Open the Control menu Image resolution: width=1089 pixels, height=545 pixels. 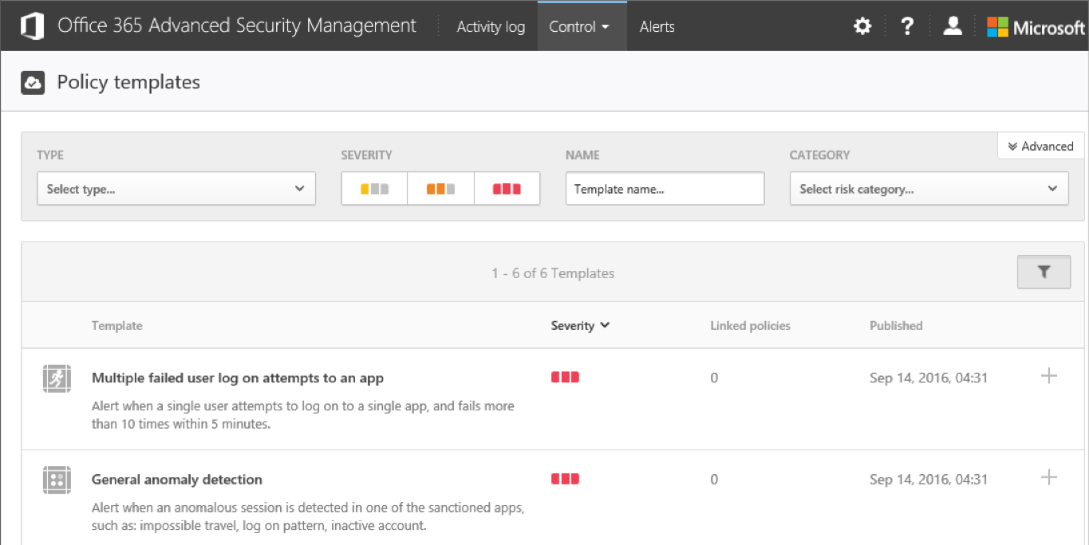pos(582,26)
